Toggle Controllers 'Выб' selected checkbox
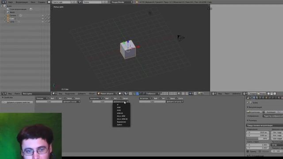The image size is (283, 159). pyautogui.click(x=104, y=98)
